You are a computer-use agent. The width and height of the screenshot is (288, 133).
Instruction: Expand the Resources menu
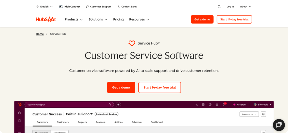click(x=139, y=19)
